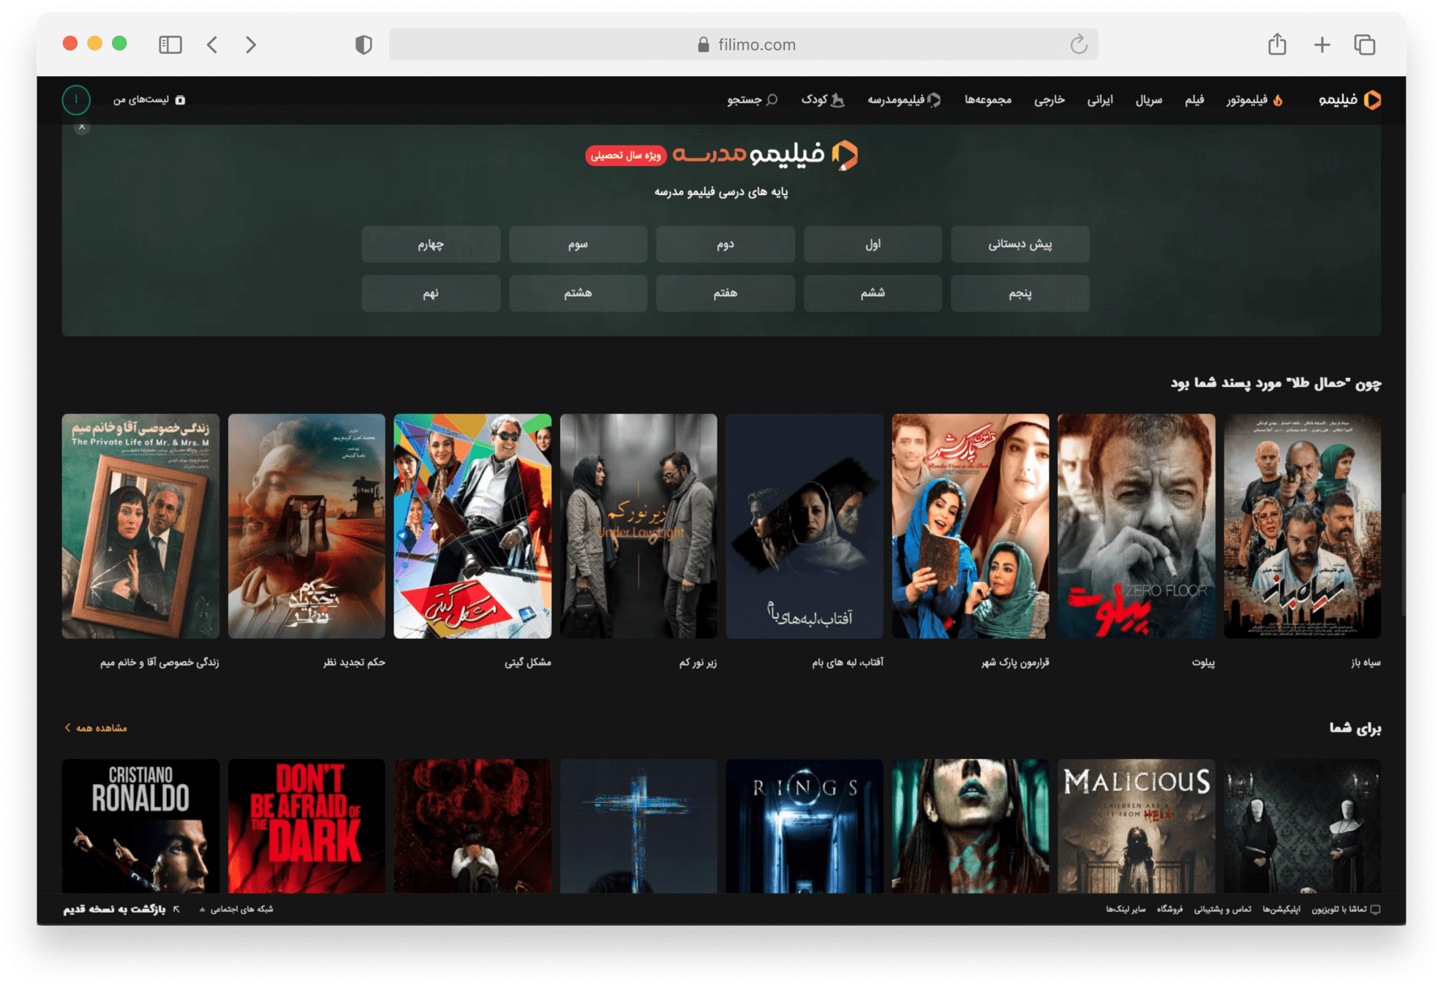Click the Filimo logo home icon

coord(1372,100)
